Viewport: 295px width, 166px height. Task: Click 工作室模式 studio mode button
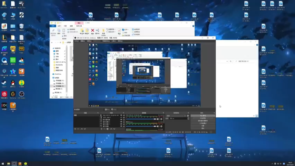tap(203, 123)
